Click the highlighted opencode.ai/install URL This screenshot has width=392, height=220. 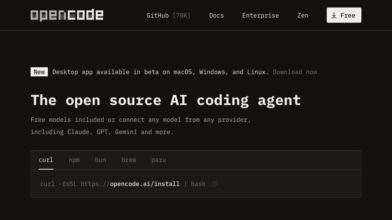[145, 184]
